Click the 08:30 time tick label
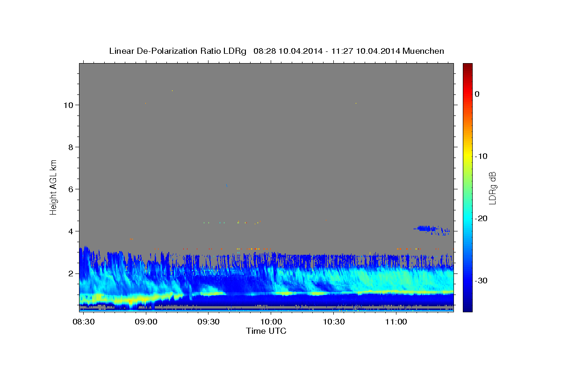 [x=84, y=322]
